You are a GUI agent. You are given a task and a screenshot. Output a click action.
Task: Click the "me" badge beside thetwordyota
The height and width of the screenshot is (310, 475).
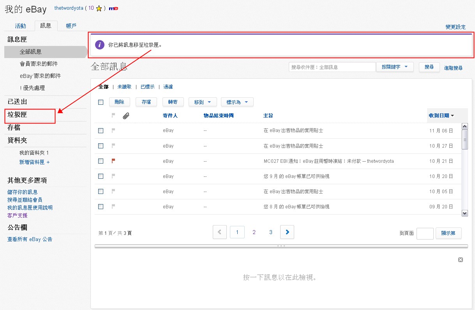click(x=113, y=8)
